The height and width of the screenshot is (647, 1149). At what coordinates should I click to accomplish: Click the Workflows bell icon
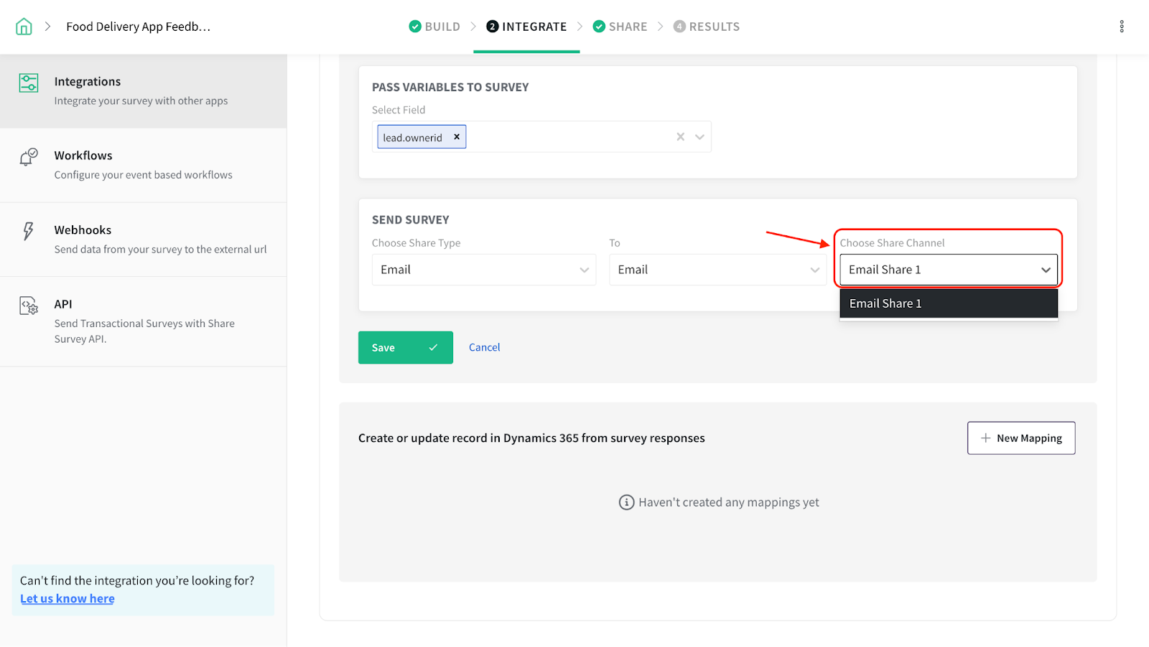pos(29,157)
